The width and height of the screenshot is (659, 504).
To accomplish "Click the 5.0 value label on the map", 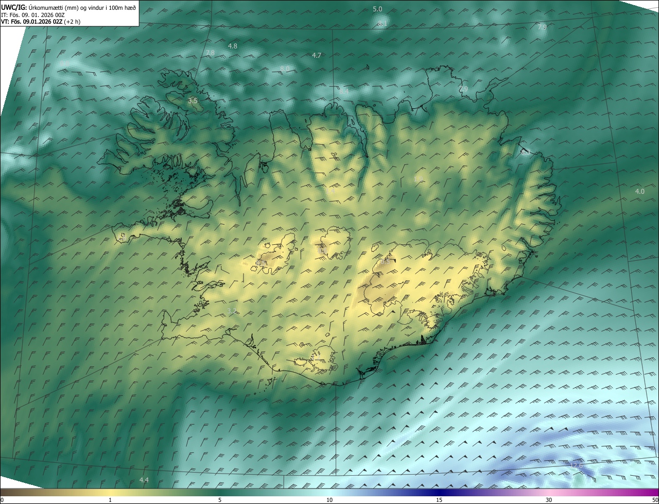I will pos(377,9).
